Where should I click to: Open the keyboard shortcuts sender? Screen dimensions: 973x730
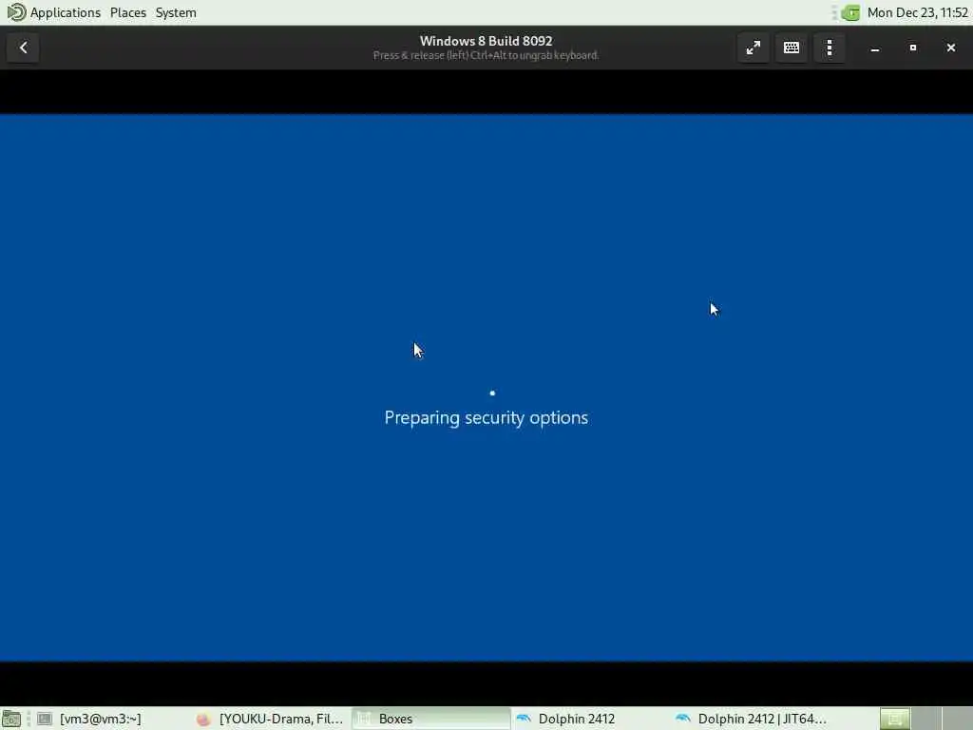[x=792, y=48]
